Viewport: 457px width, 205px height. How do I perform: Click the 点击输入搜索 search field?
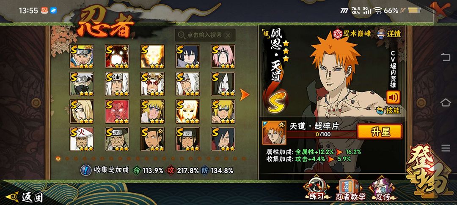tap(205, 35)
